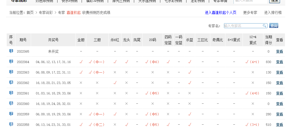Open the 更多专家 link

pos(250,13)
